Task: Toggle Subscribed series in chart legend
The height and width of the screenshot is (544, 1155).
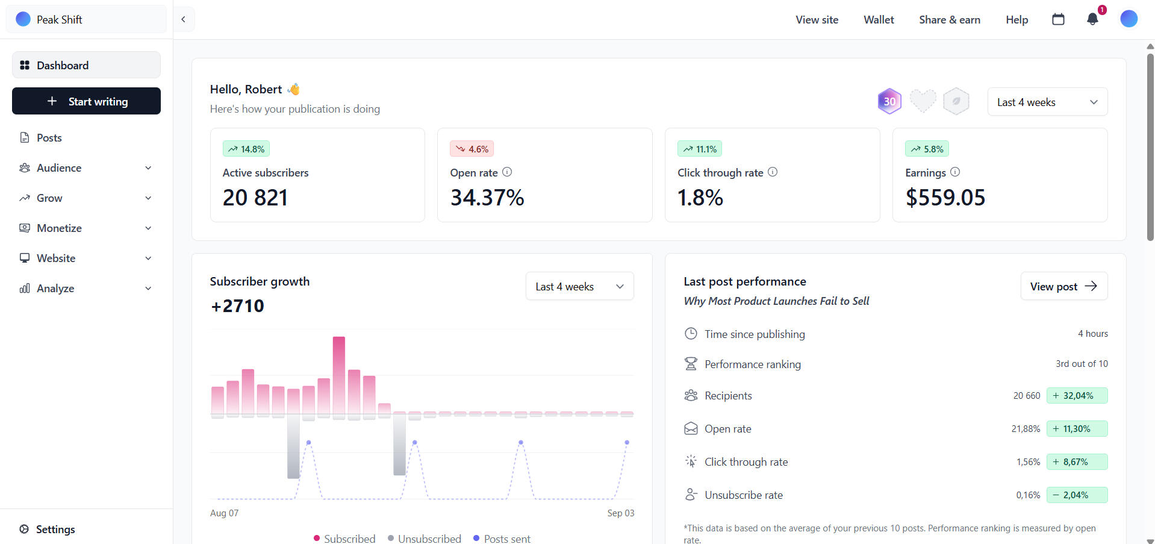Action: pyautogui.click(x=344, y=538)
